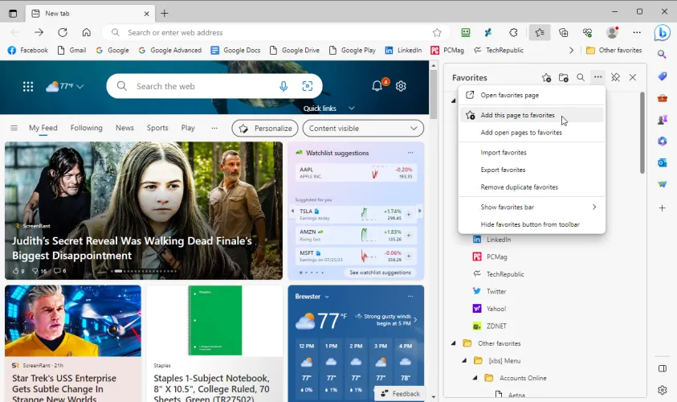The height and width of the screenshot is (402, 677).
Task: Click the Personalize button
Action: pos(265,128)
